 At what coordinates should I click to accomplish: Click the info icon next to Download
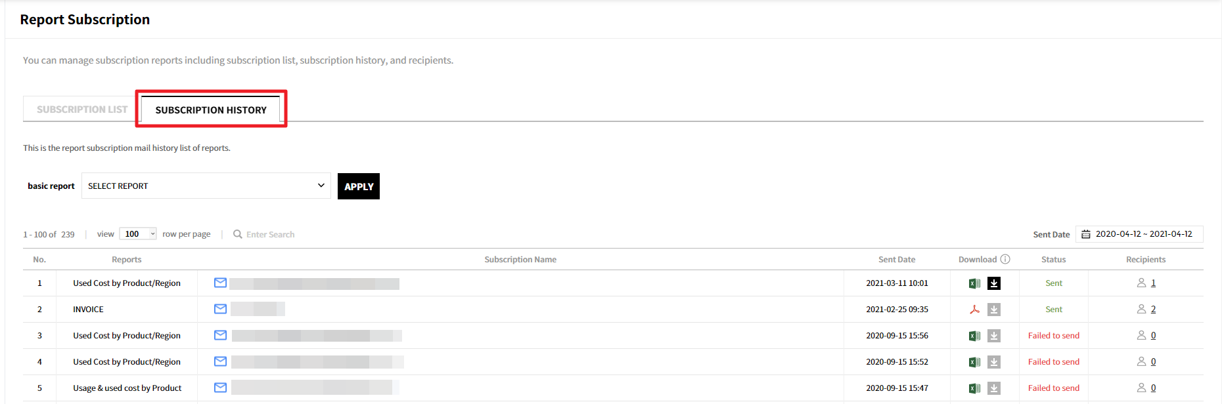tap(1005, 259)
